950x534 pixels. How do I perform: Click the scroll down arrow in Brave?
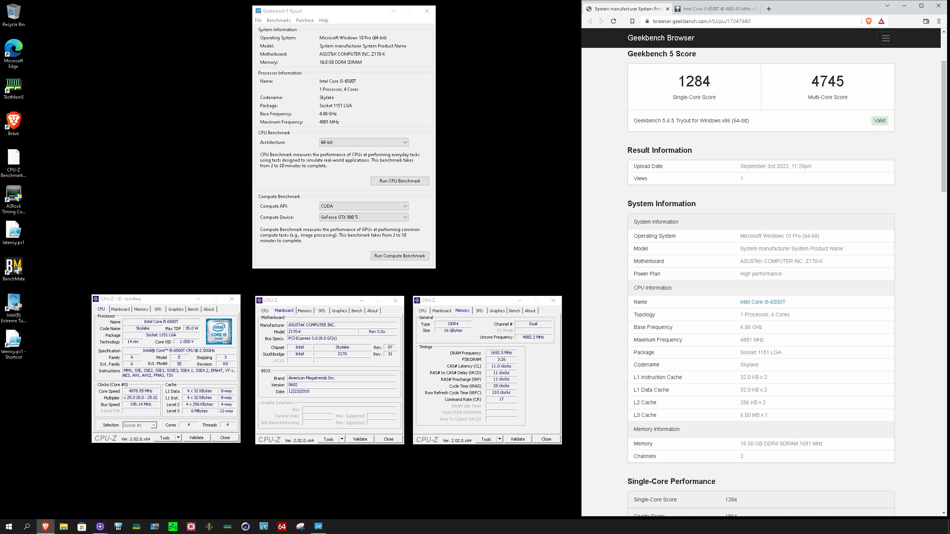(944, 513)
